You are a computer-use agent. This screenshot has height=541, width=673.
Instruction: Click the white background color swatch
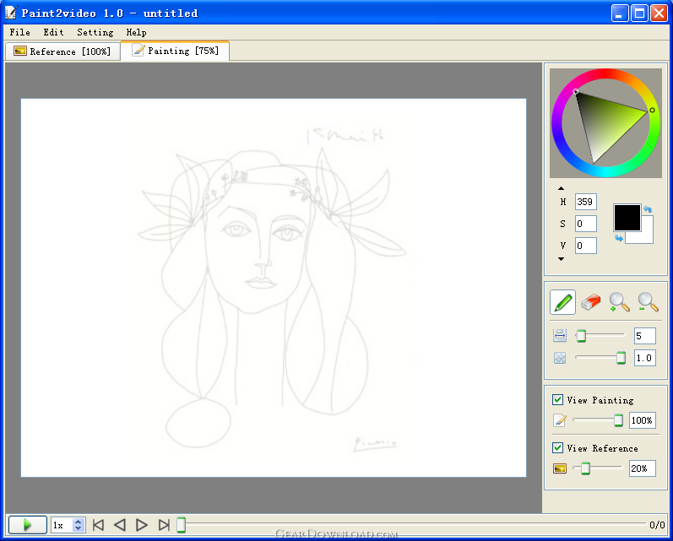[x=646, y=237]
